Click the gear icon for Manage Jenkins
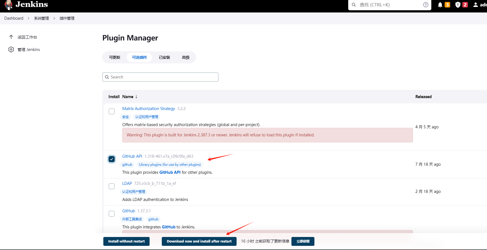 click(x=11, y=49)
